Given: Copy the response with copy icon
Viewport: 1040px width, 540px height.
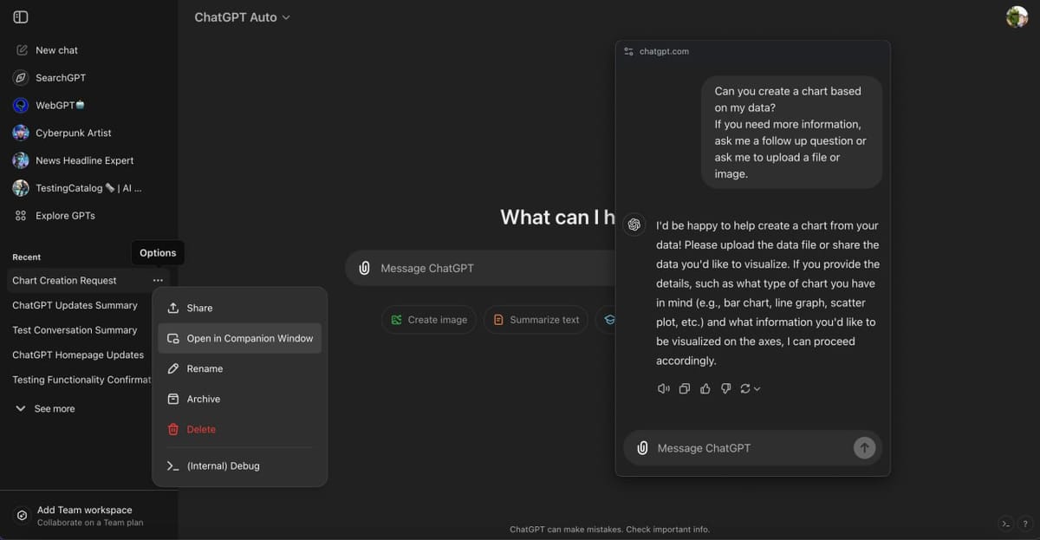Looking at the screenshot, I should click(x=685, y=388).
